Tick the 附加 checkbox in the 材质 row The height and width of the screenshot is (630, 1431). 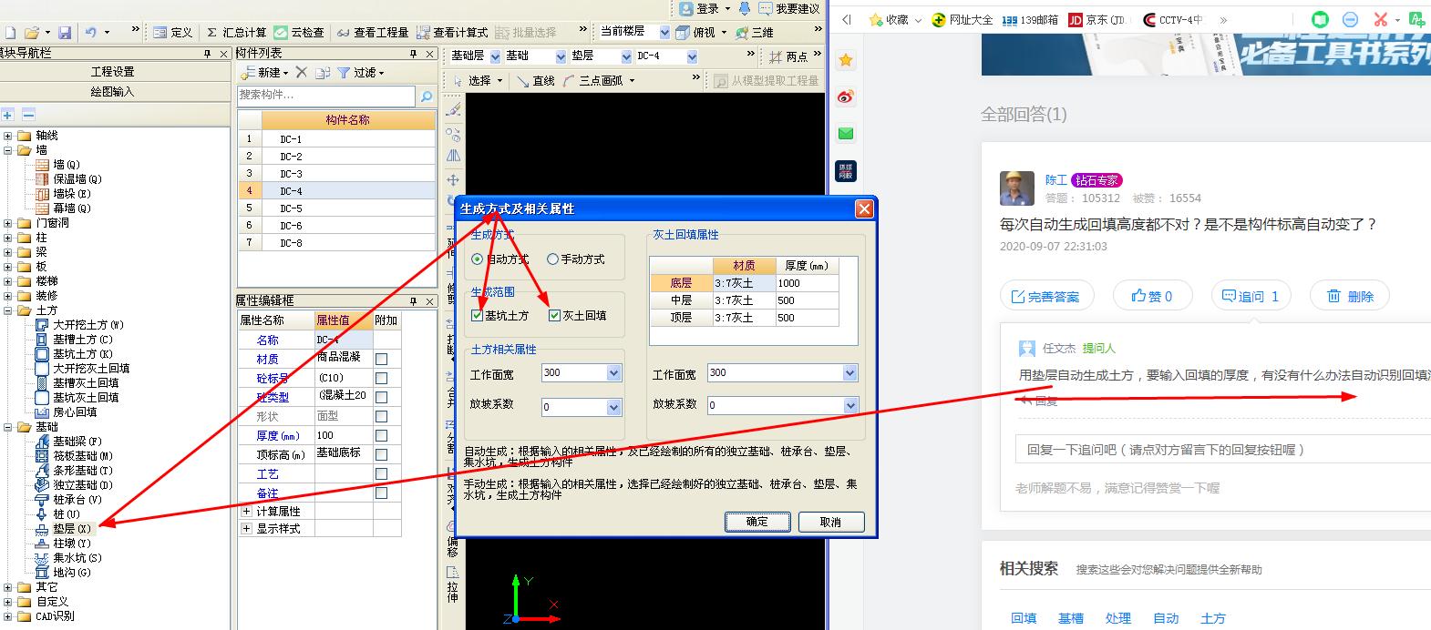point(381,359)
